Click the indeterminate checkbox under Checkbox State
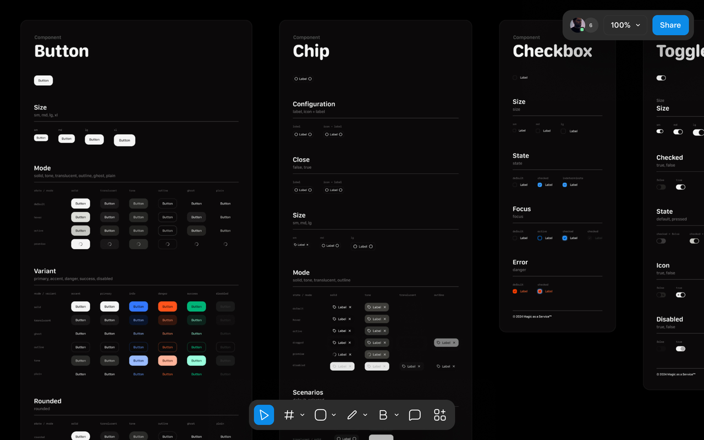The height and width of the screenshot is (440, 704). coord(564,184)
